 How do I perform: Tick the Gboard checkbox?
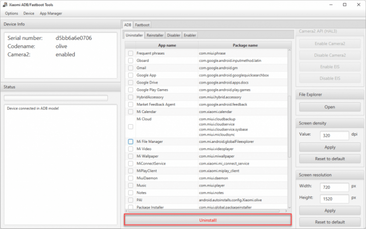point(130,60)
